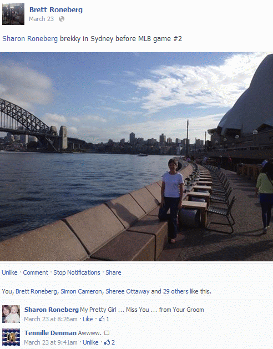This screenshot has height=349, width=273.
Task: Like Sharon Roneberg's comment
Action: pyautogui.click(x=88, y=319)
